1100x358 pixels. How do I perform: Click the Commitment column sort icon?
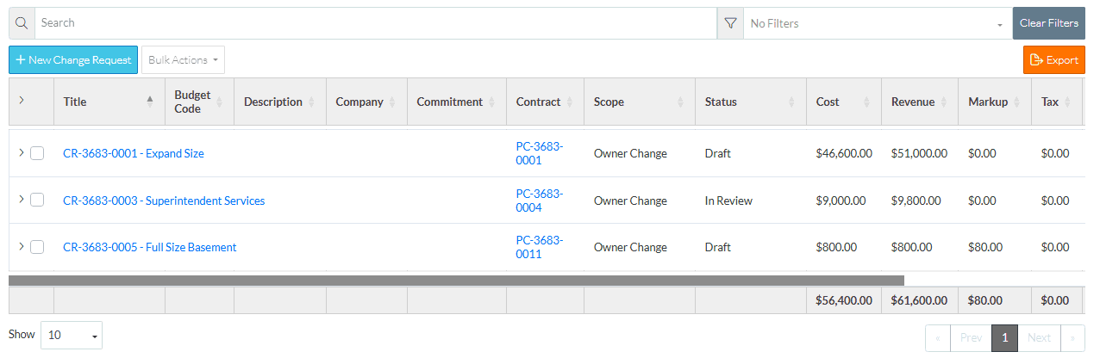tap(492, 102)
